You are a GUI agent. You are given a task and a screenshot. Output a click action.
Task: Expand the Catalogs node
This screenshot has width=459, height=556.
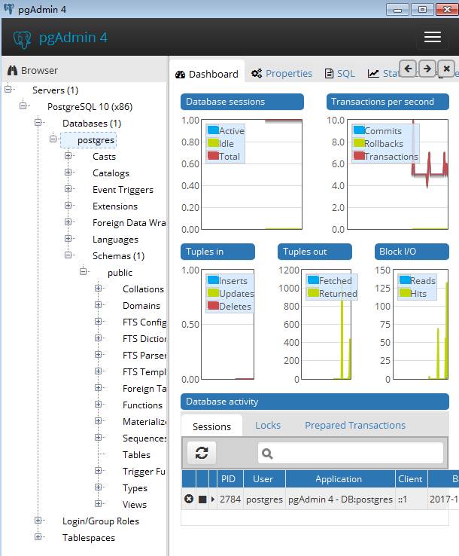(68, 172)
